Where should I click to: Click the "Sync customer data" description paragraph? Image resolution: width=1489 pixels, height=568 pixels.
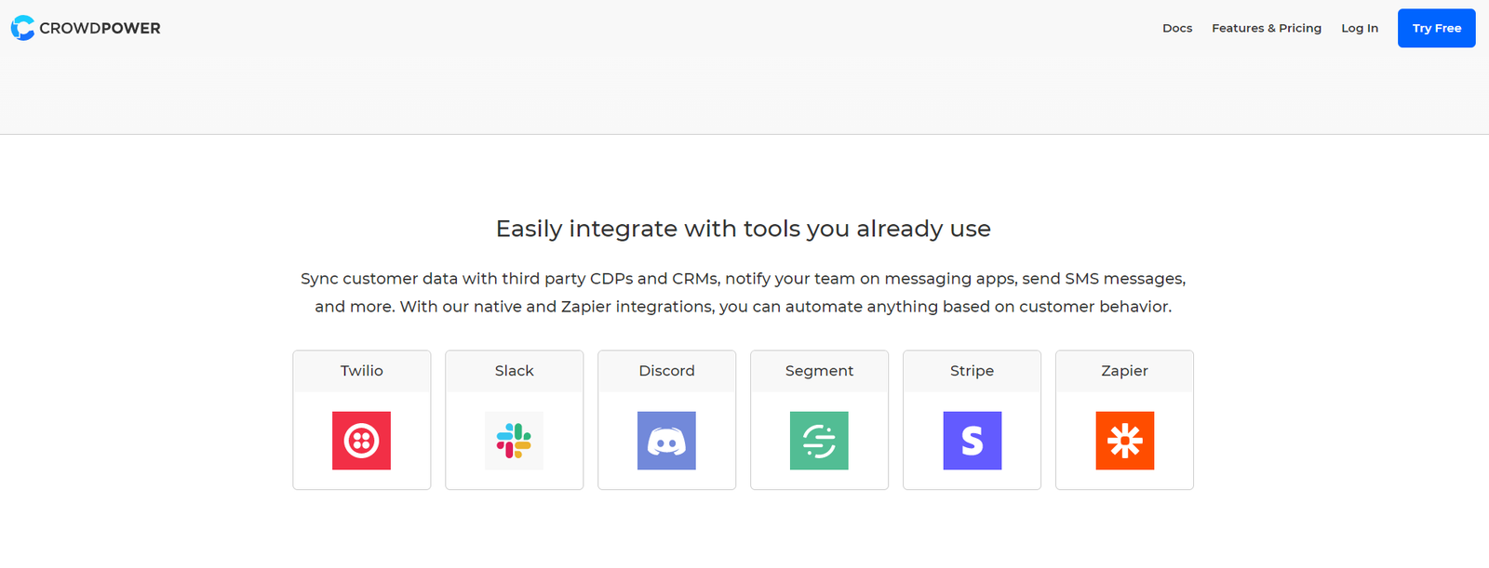(743, 293)
